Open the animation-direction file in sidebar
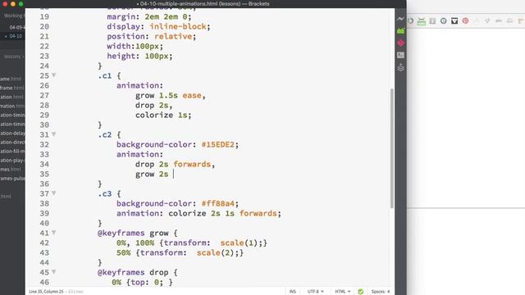The image size is (525, 295). tap(12, 142)
